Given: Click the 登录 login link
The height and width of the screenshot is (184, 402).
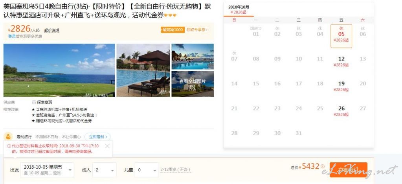Looking at the screenshot, I should [12, 37].
